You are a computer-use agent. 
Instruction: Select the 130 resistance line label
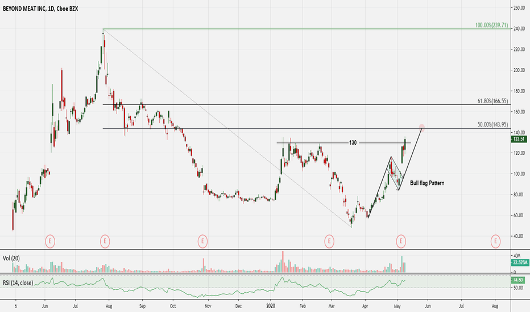(x=353, y=143)
